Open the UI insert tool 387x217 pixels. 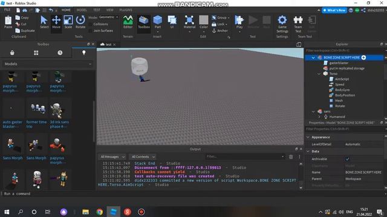click(172, 22)
